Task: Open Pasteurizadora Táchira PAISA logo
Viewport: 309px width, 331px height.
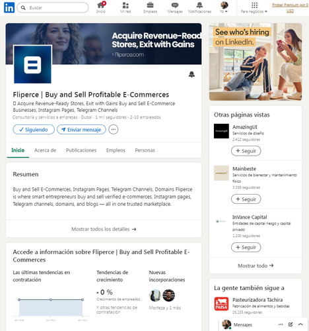Action: 221,304
